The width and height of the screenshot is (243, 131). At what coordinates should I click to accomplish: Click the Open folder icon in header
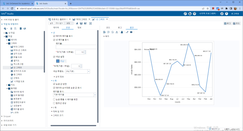[190, 14]
